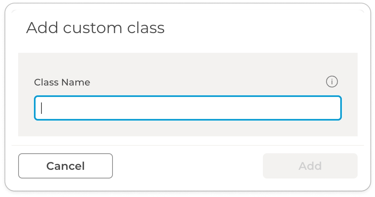Click the Class Name label text
Viewport: 375px width, 197px height.
62,82
